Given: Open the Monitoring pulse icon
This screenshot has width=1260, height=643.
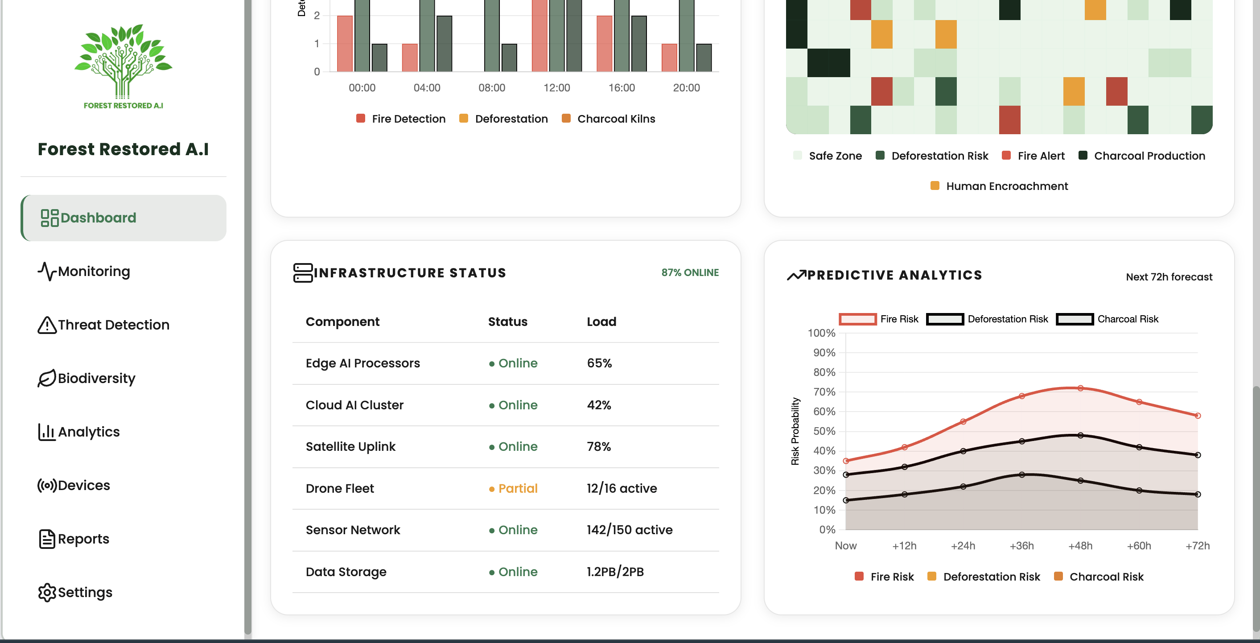Looking at the screenshot, I should (x=47, y=271).
